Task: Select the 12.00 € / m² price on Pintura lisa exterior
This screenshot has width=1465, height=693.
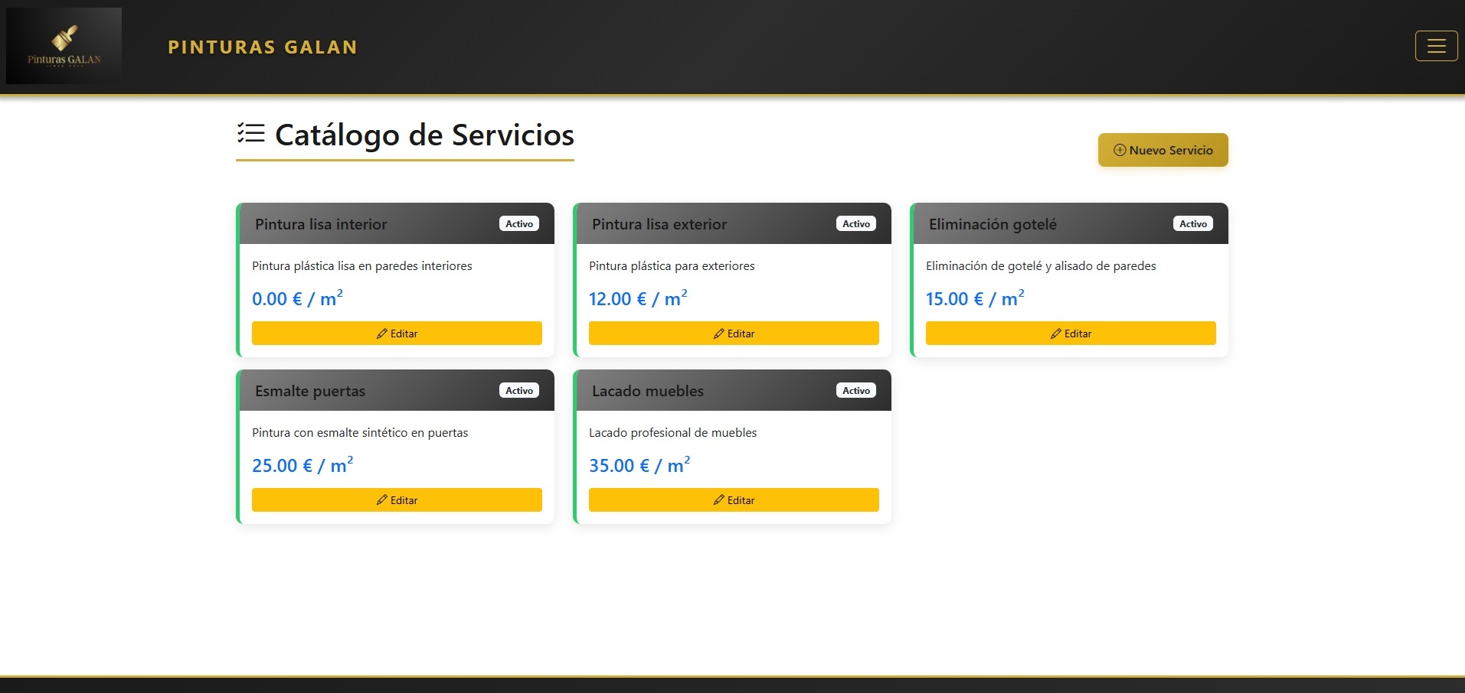Action: [x=637, y=298]
